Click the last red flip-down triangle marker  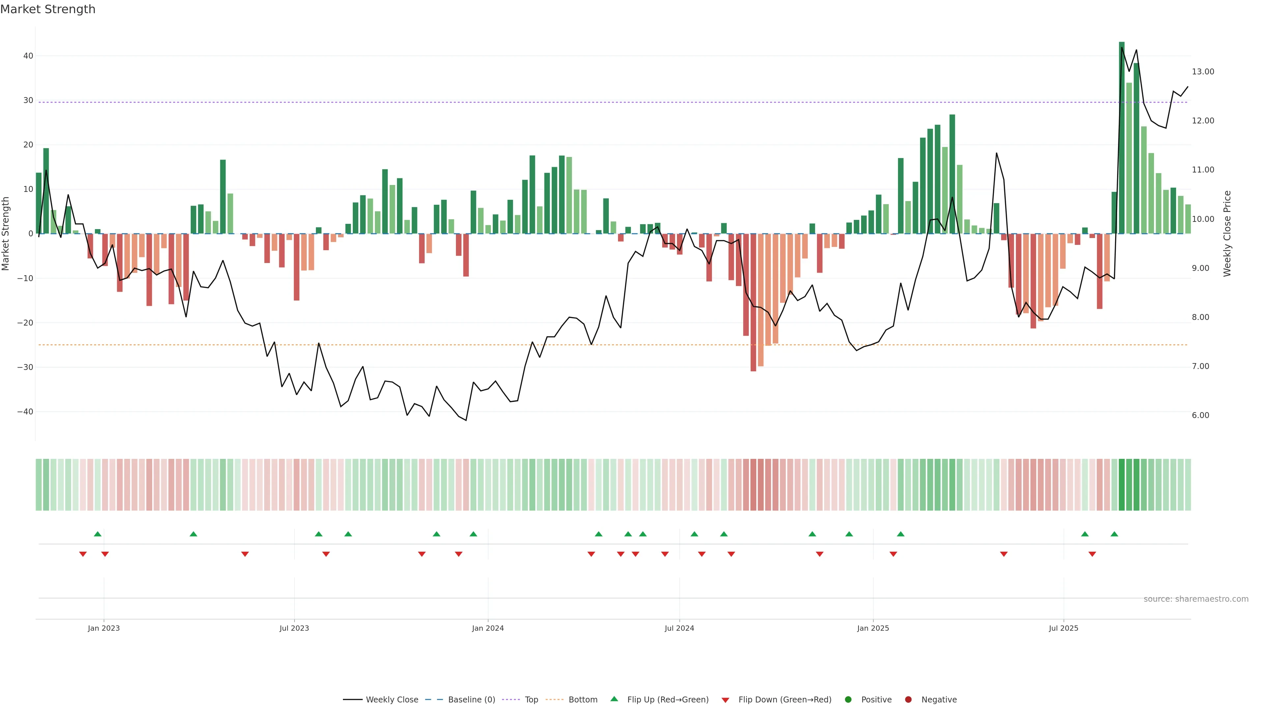pyautogui.click(x=1092, y=554)
